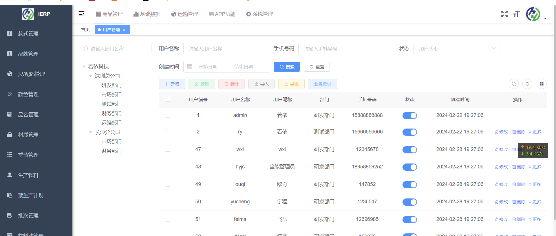Collapse the 长沙分公司 tree node
This screenshot has height=236, width=556.
[90, 132]
